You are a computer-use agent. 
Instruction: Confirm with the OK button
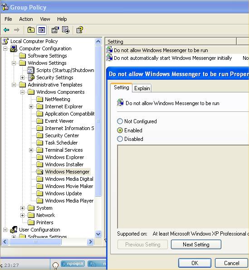[x=195, y=263]
